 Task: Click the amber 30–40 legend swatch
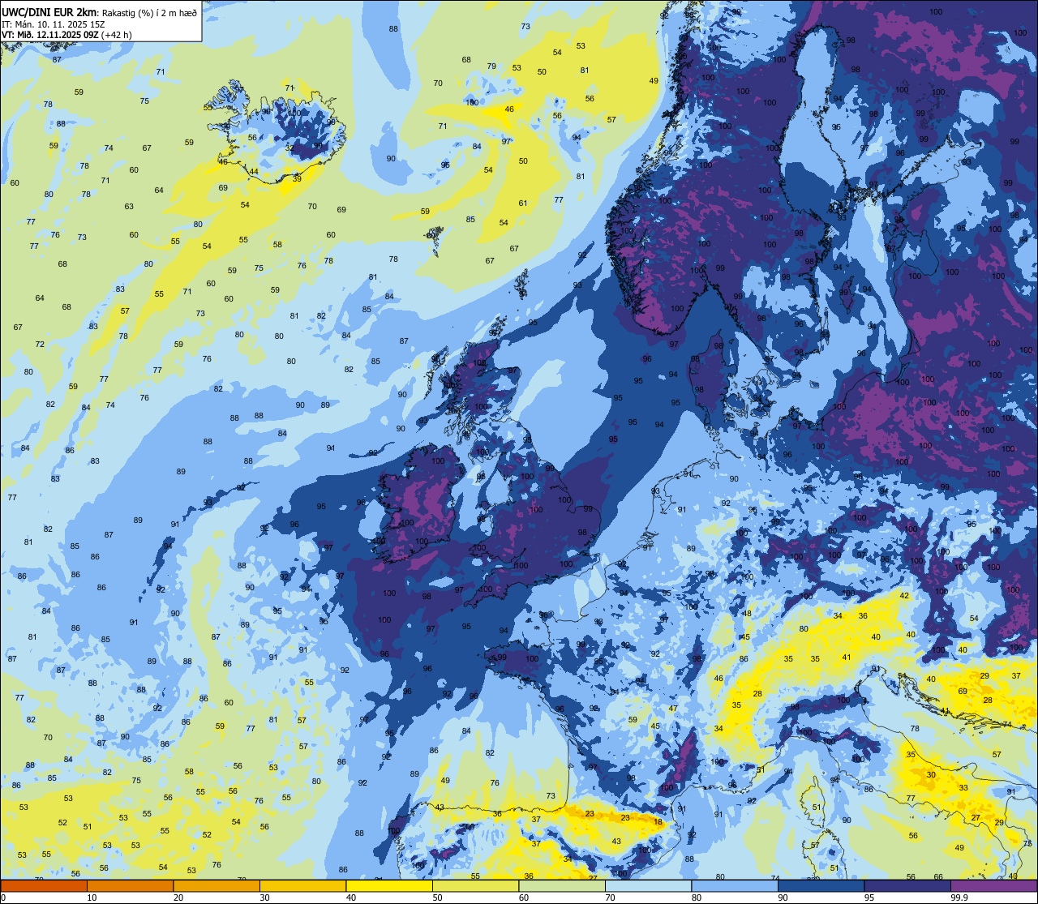point(302,885)
